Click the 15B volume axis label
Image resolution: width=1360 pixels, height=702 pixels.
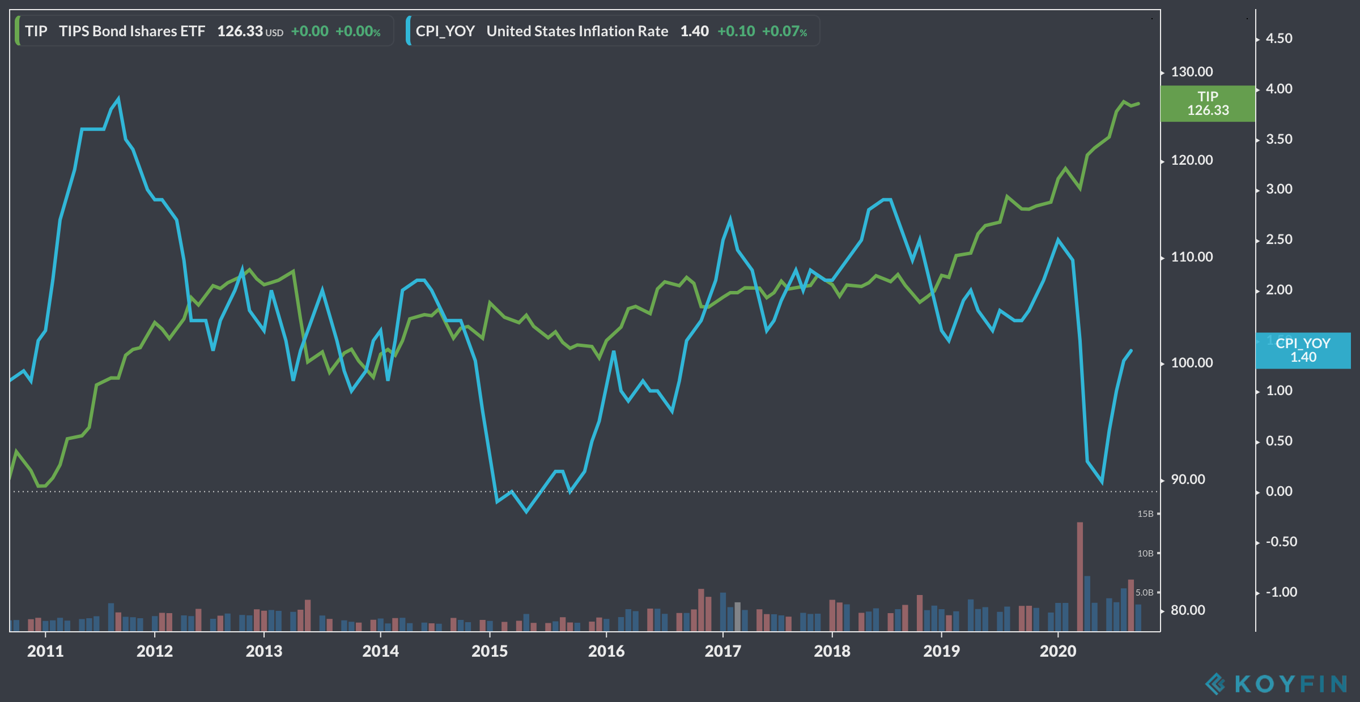(x=1145, y=514)
